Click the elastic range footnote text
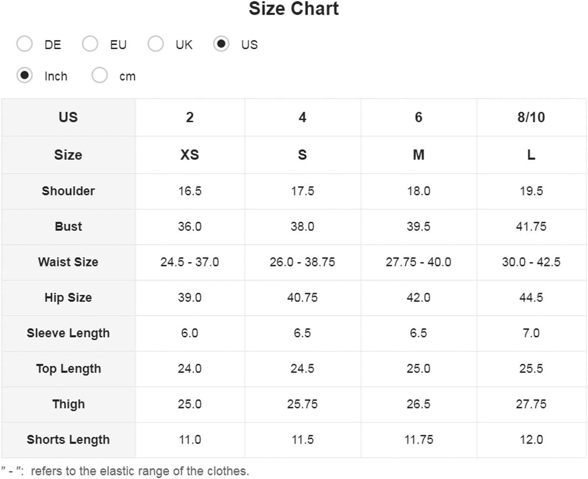The width and height of the screenshot is (588, 479). click(x=125, y=471)
